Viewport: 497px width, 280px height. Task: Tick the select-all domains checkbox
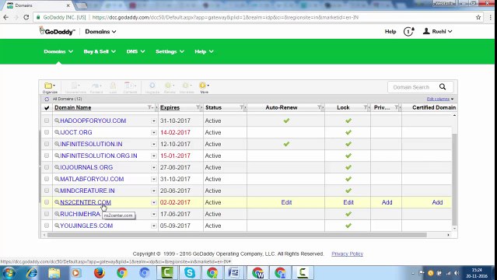47,108
